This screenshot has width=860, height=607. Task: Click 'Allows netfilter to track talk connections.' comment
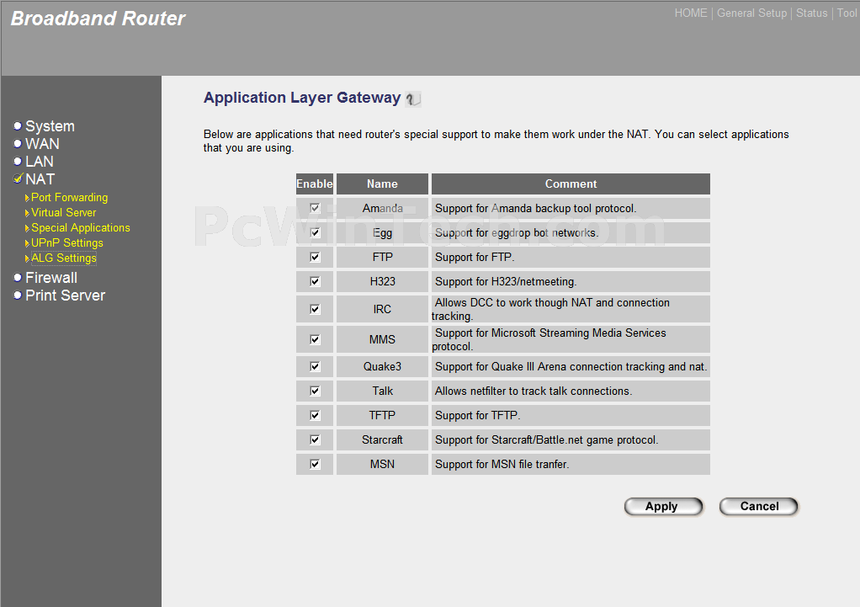(x=534, y=391)
